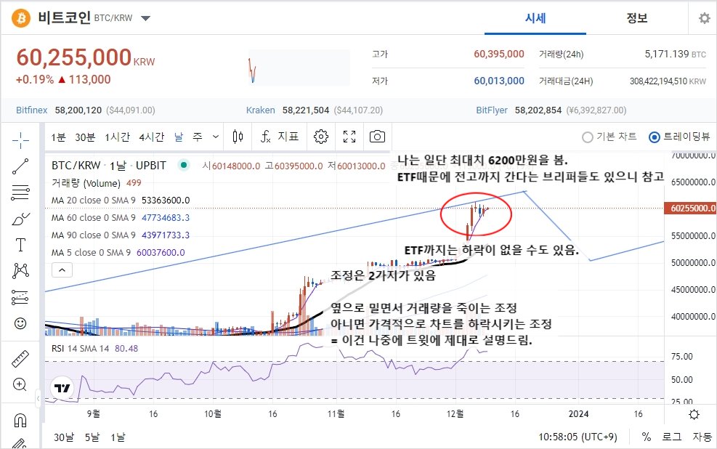This screenshot has height=449, width=717.
Task: Open the forecasting and measurement tools
Action: click(20, 297)
